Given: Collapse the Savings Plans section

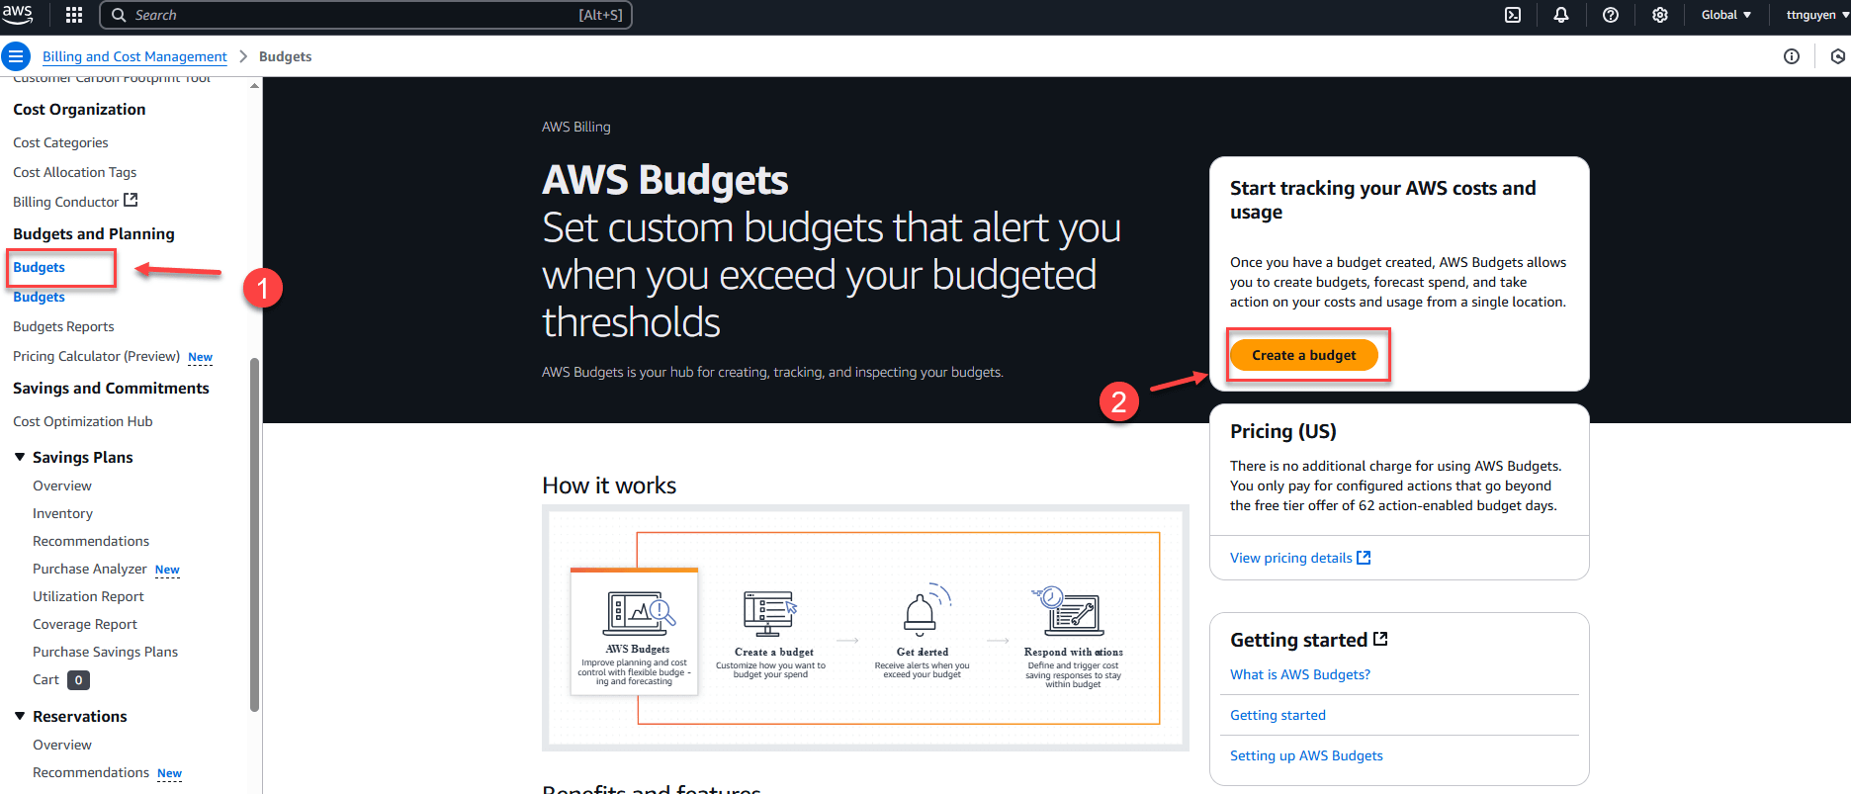Looking at the screenshot, I should [x=20, y=457].
